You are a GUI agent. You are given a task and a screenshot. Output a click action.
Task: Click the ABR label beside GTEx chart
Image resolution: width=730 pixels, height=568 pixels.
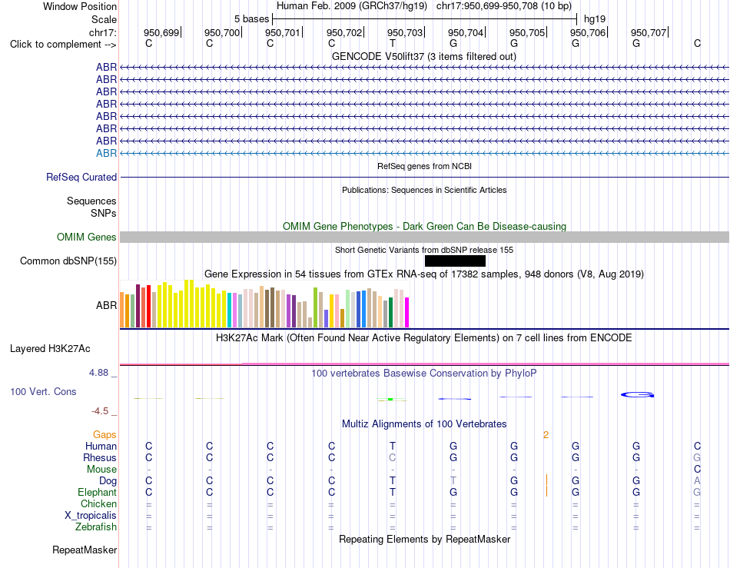point(106,305)
